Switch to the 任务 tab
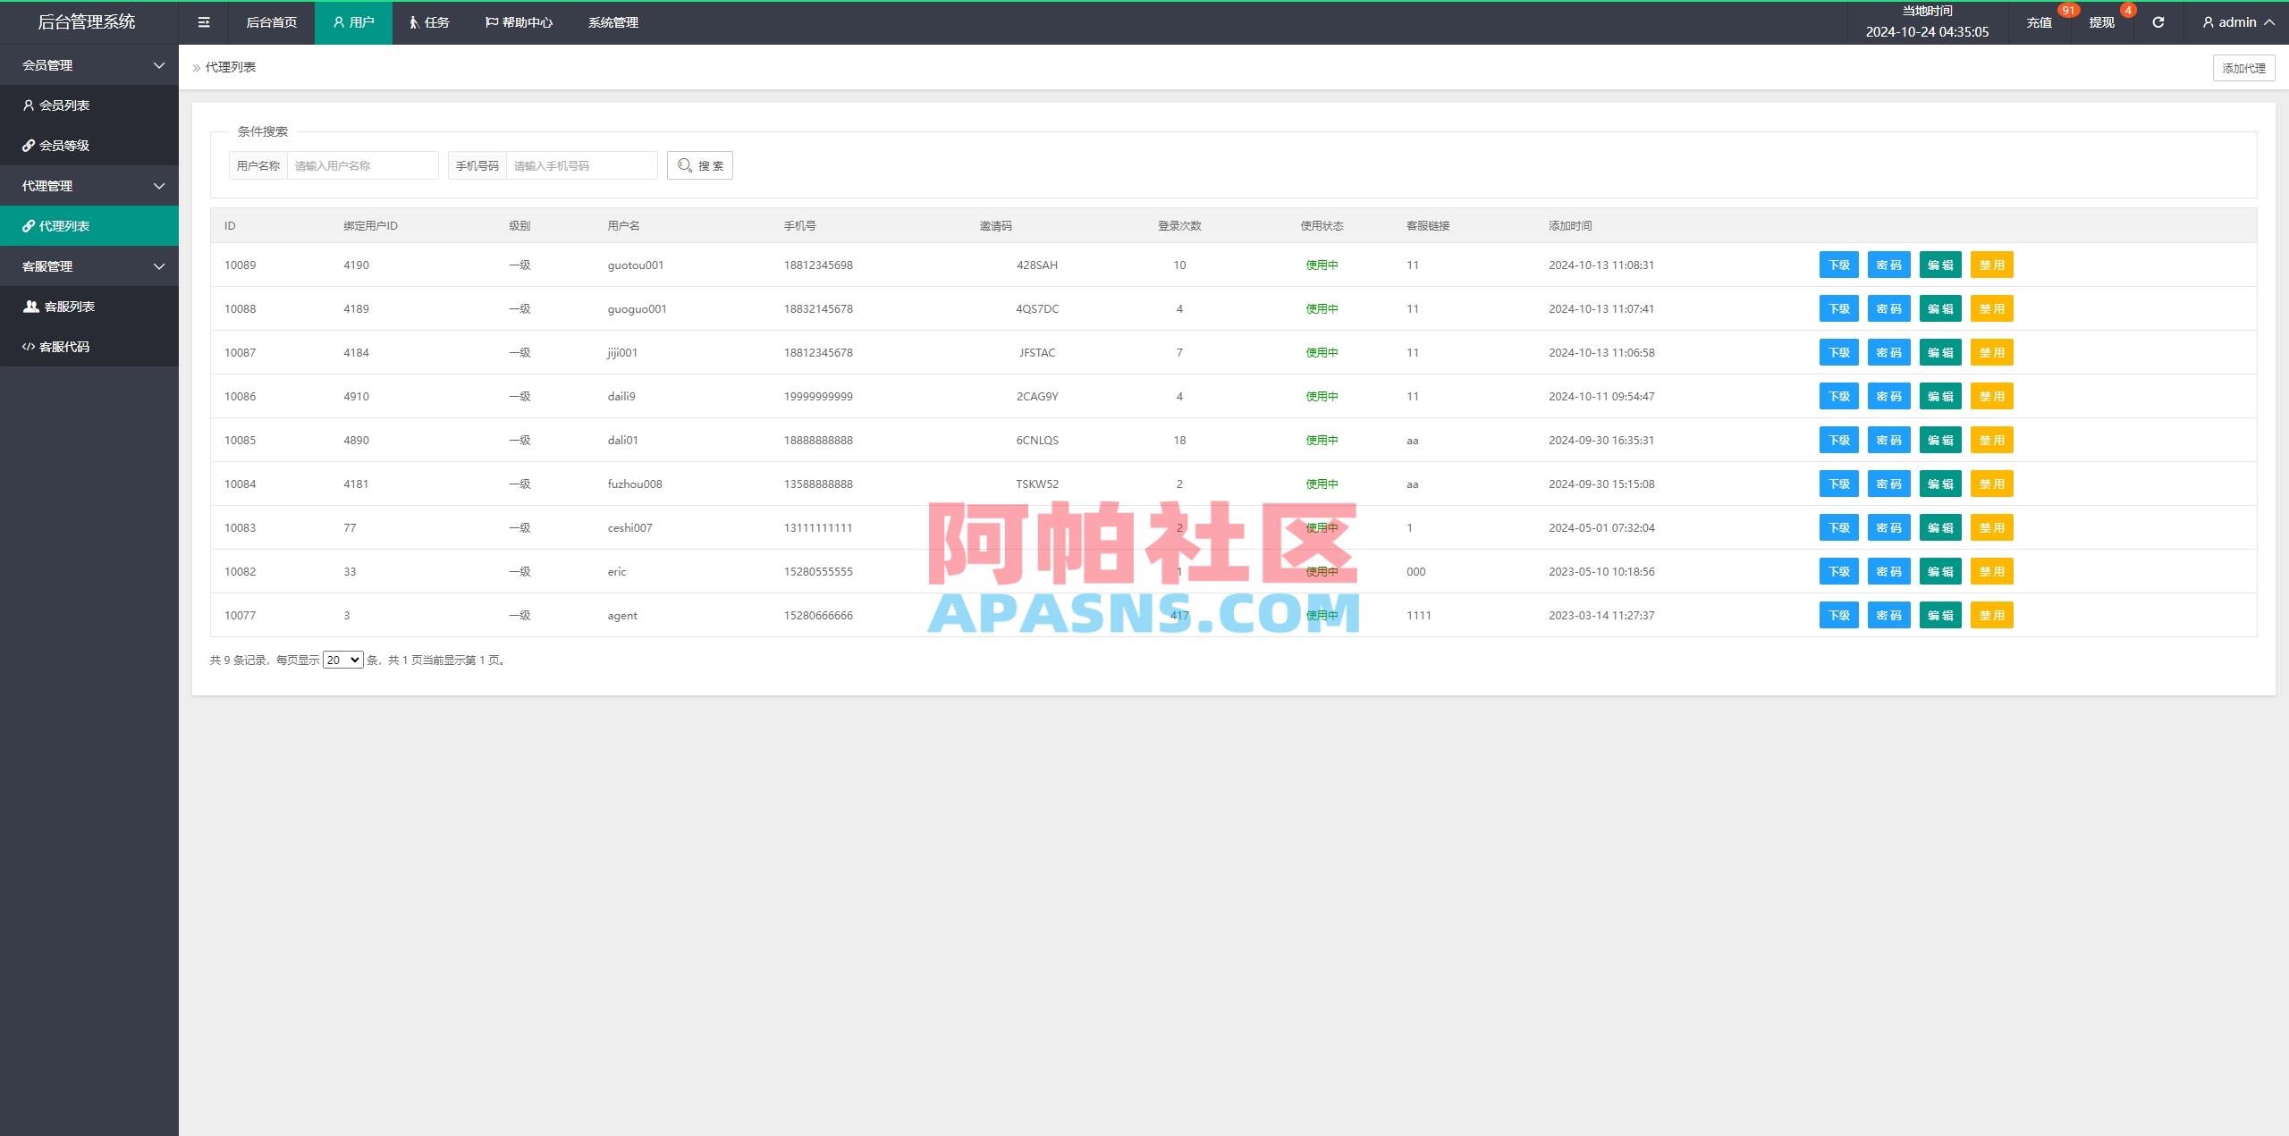Image resolution: width=2289 pixels, height=1136 pixels. pyautogui.click(x=428, y=21)
